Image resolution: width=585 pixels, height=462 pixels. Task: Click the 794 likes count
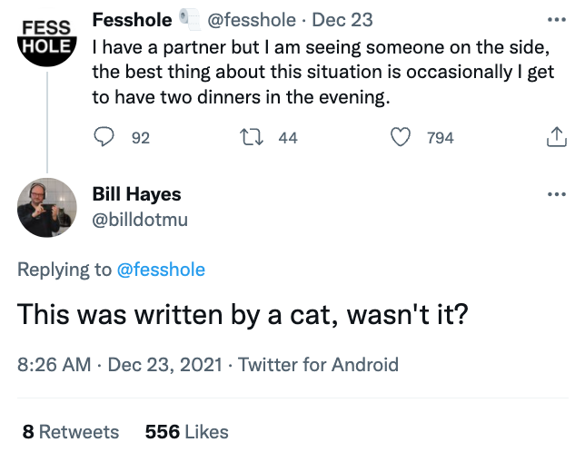coord(440,138)
